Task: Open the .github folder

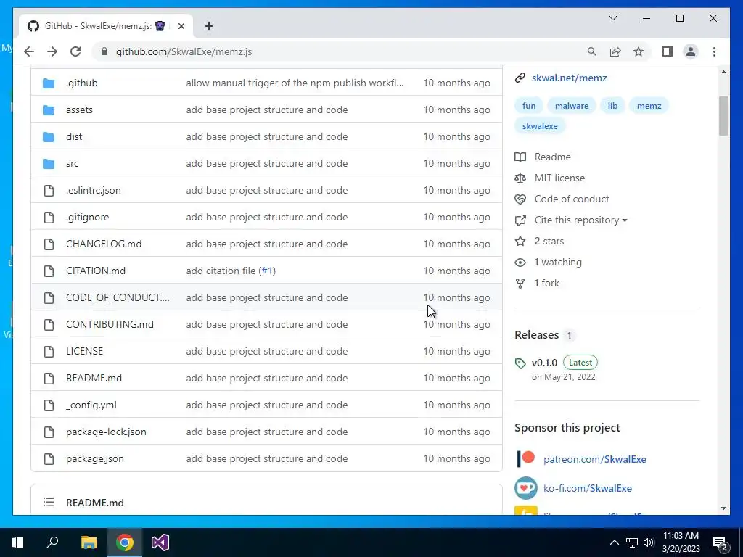Action: pyautogui.click(x=81, y=83)
